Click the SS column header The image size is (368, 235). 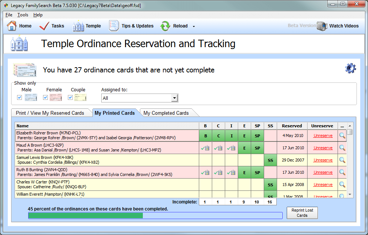tap(270, 126)
